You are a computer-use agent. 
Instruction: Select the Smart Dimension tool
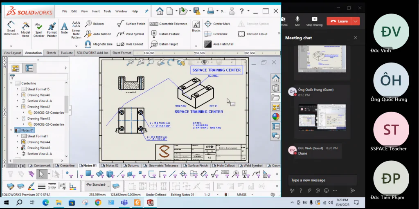coord(11,29)
